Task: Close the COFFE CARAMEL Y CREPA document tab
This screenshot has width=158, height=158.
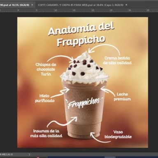Action: click(x=126, y=5)
